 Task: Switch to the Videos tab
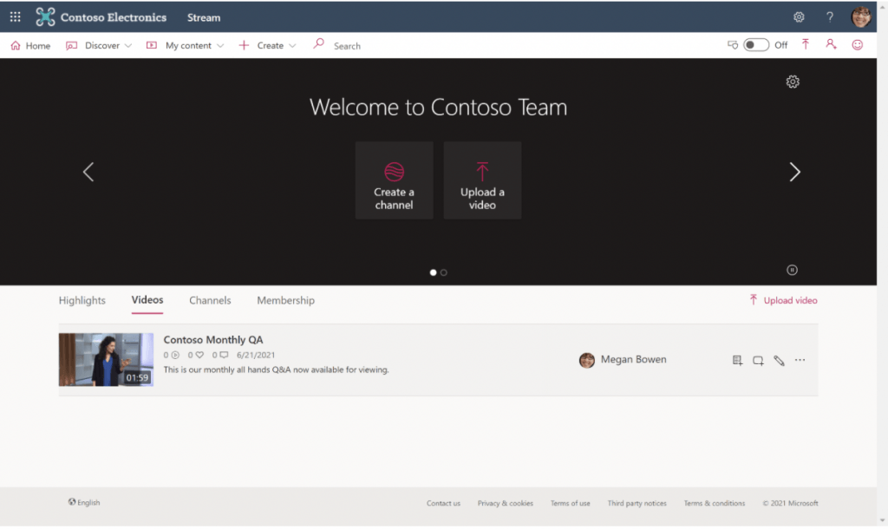point(147,300)
